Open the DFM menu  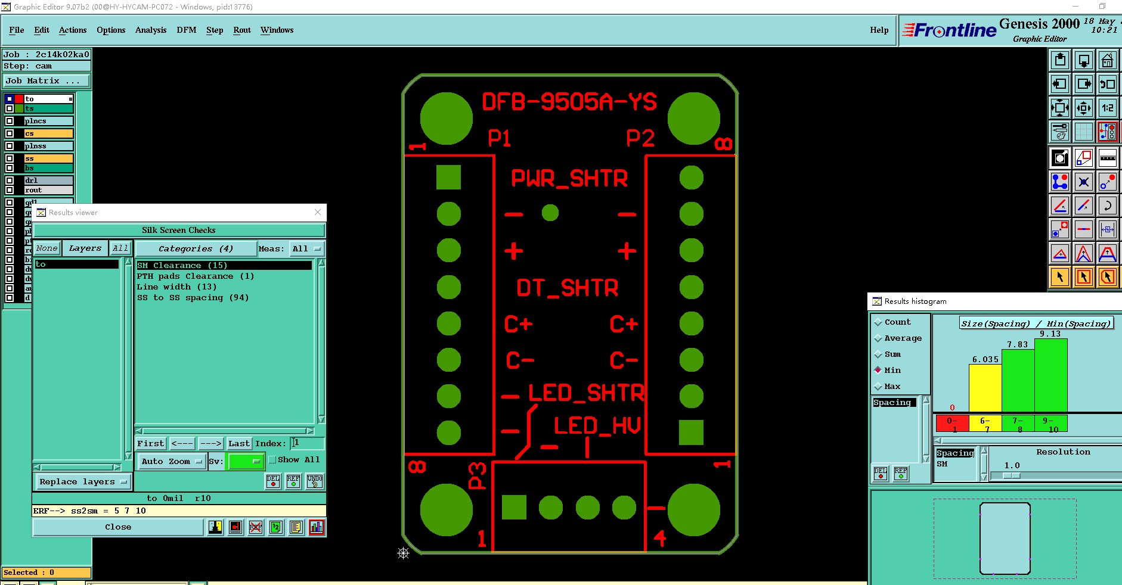coord(187,30)
